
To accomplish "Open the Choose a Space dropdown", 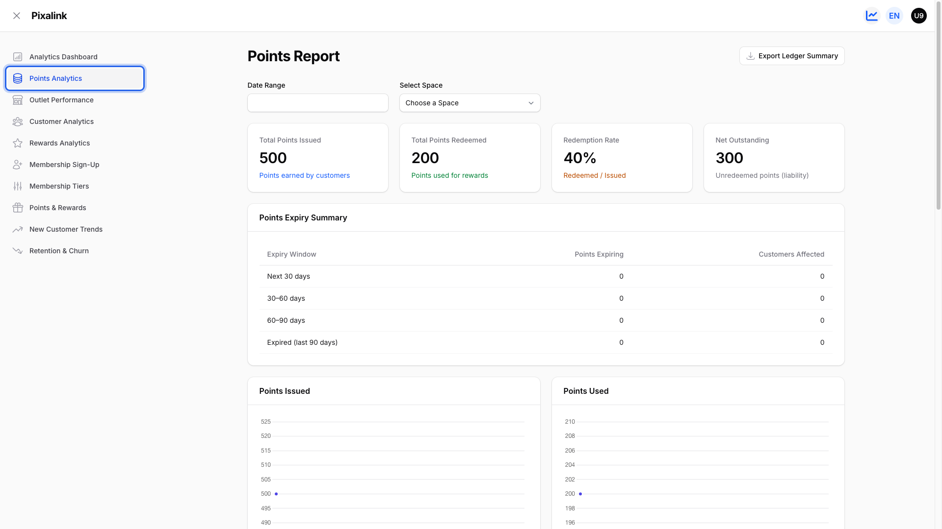I will coord(470,103).
